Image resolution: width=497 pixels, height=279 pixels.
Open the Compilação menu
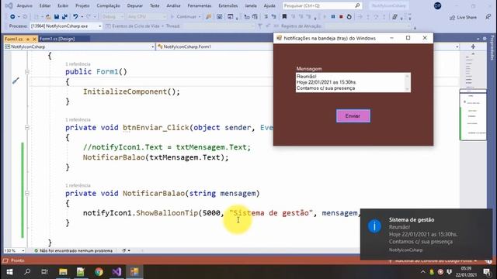pyautogui.click(x=109, y=5)
